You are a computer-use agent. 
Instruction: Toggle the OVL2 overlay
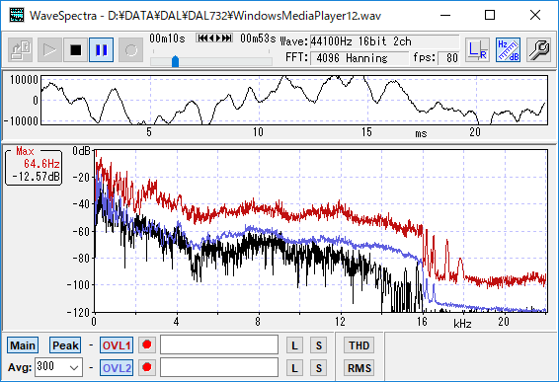click(117, 368)
